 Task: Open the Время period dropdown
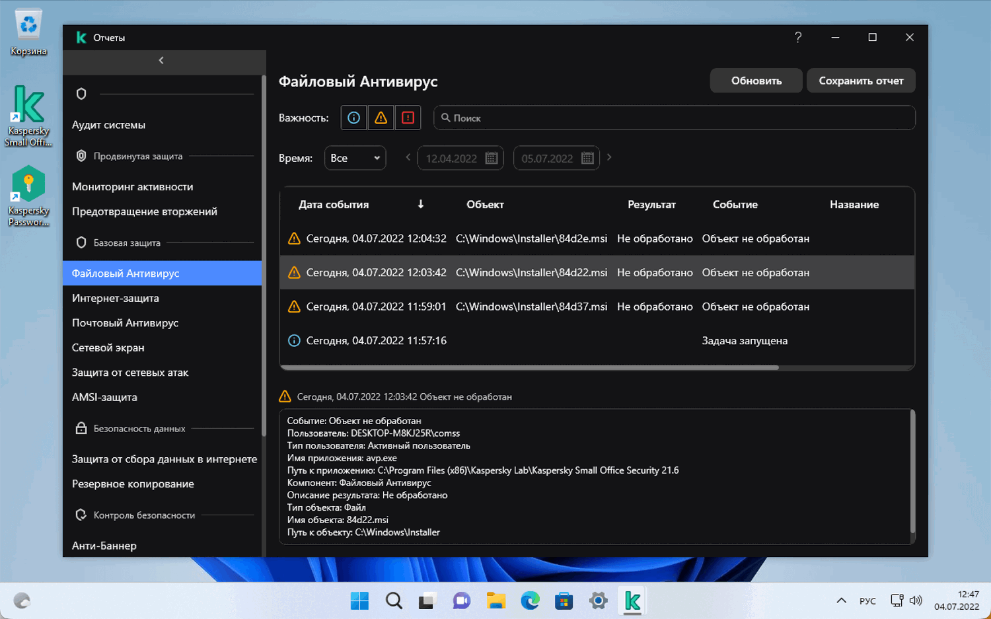point(355,159)
